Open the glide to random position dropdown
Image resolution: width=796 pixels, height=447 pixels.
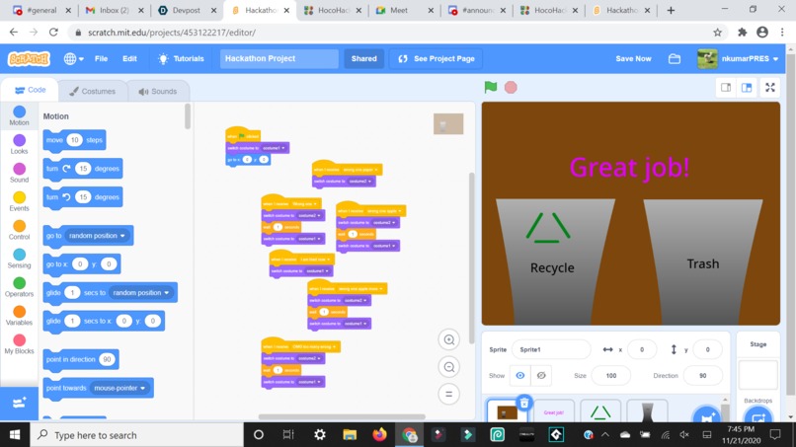140,293
